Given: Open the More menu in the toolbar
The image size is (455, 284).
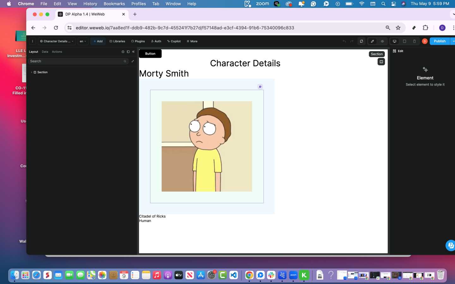Looking at the screenshot, I should [x=192, y=41].
